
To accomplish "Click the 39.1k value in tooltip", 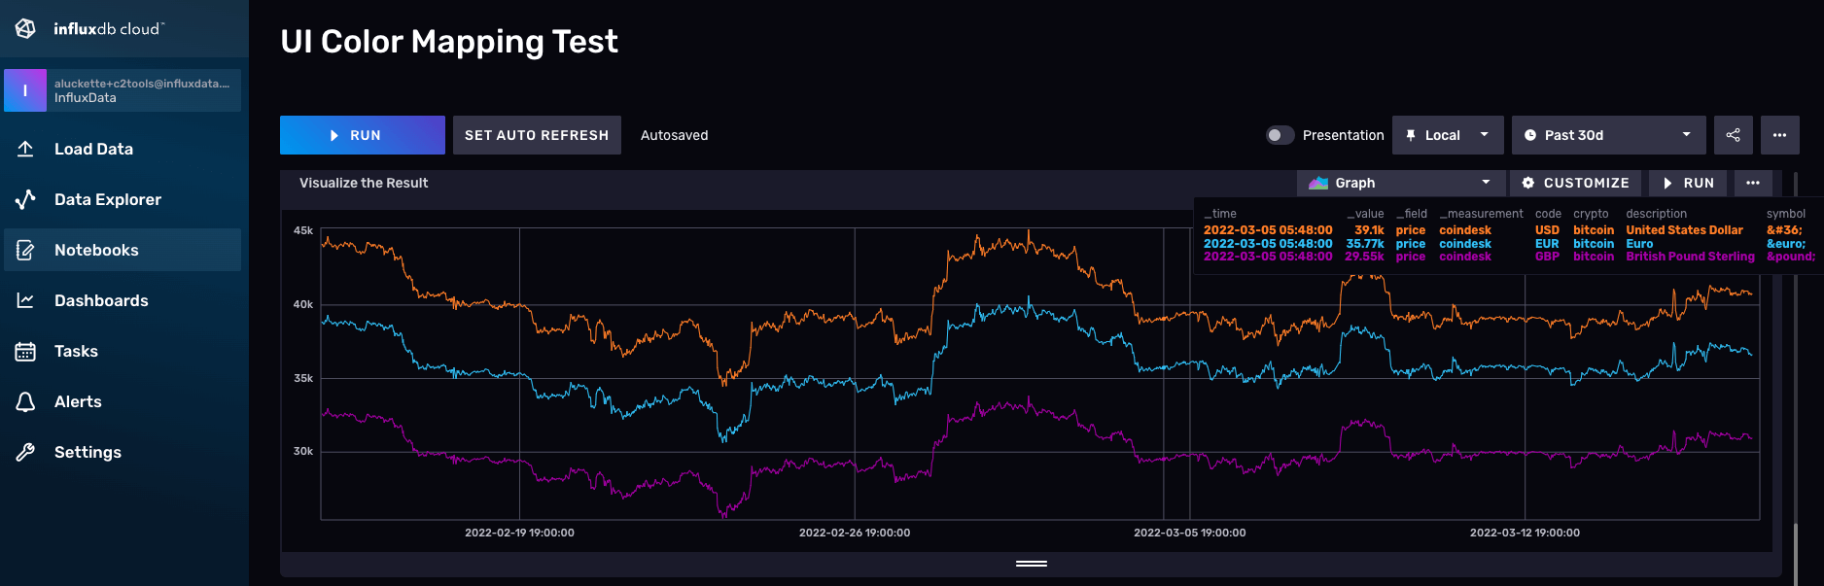I will click(x=1369, y=230).
